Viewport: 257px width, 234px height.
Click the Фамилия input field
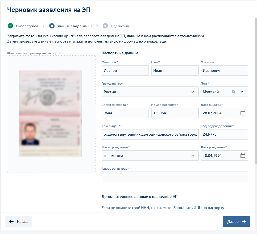tap(125, 70)
